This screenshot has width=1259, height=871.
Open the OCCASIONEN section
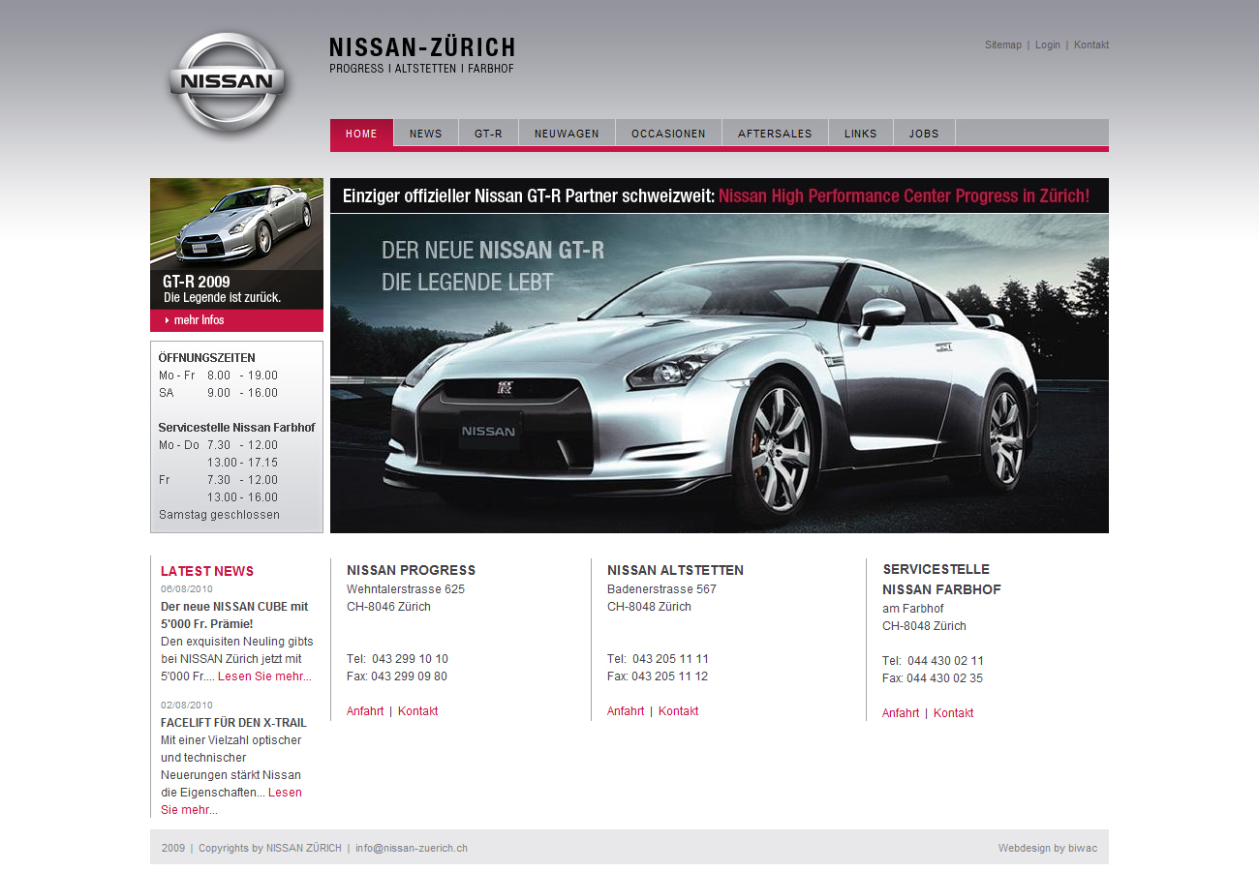click(x=668, y=134)
